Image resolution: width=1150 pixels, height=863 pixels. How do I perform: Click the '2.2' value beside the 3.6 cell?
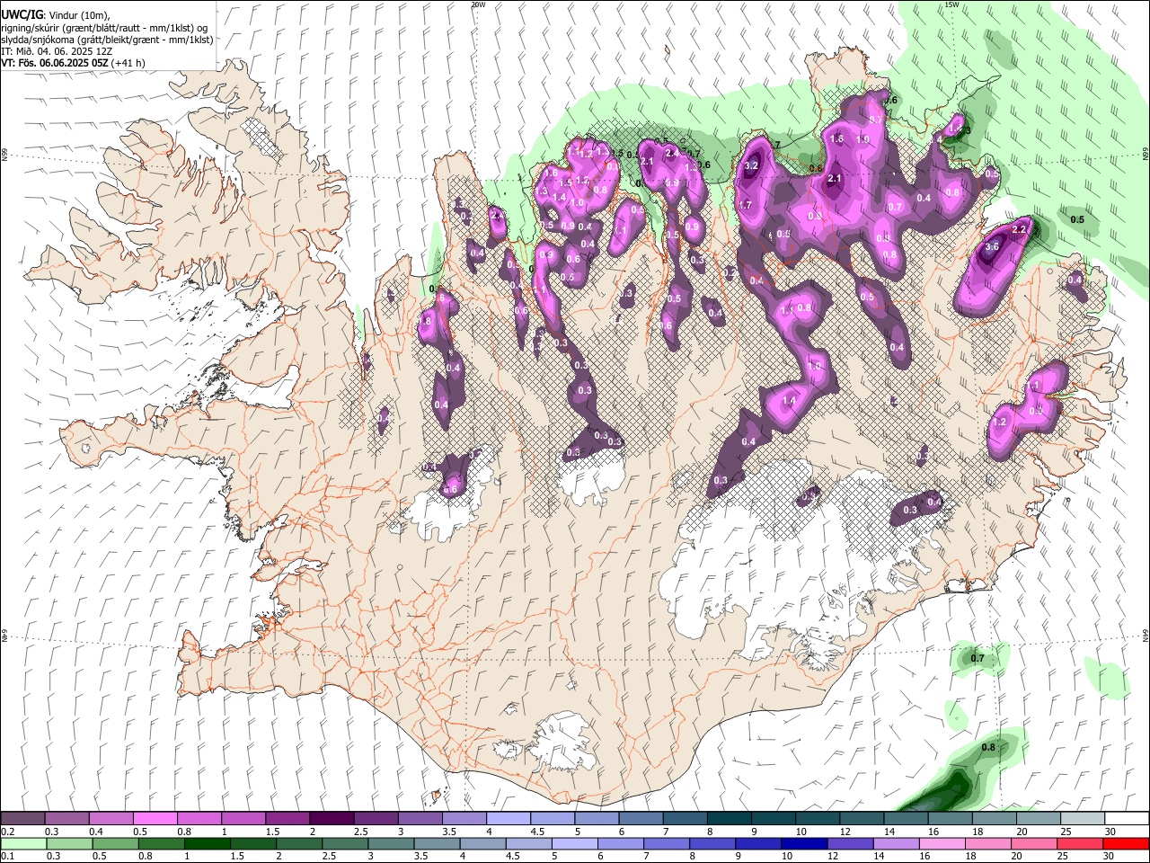point(1019,230)
